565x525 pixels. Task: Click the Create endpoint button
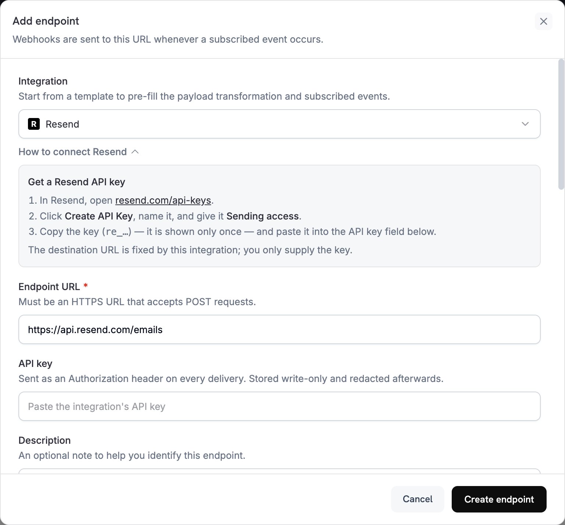pos(499,499)
